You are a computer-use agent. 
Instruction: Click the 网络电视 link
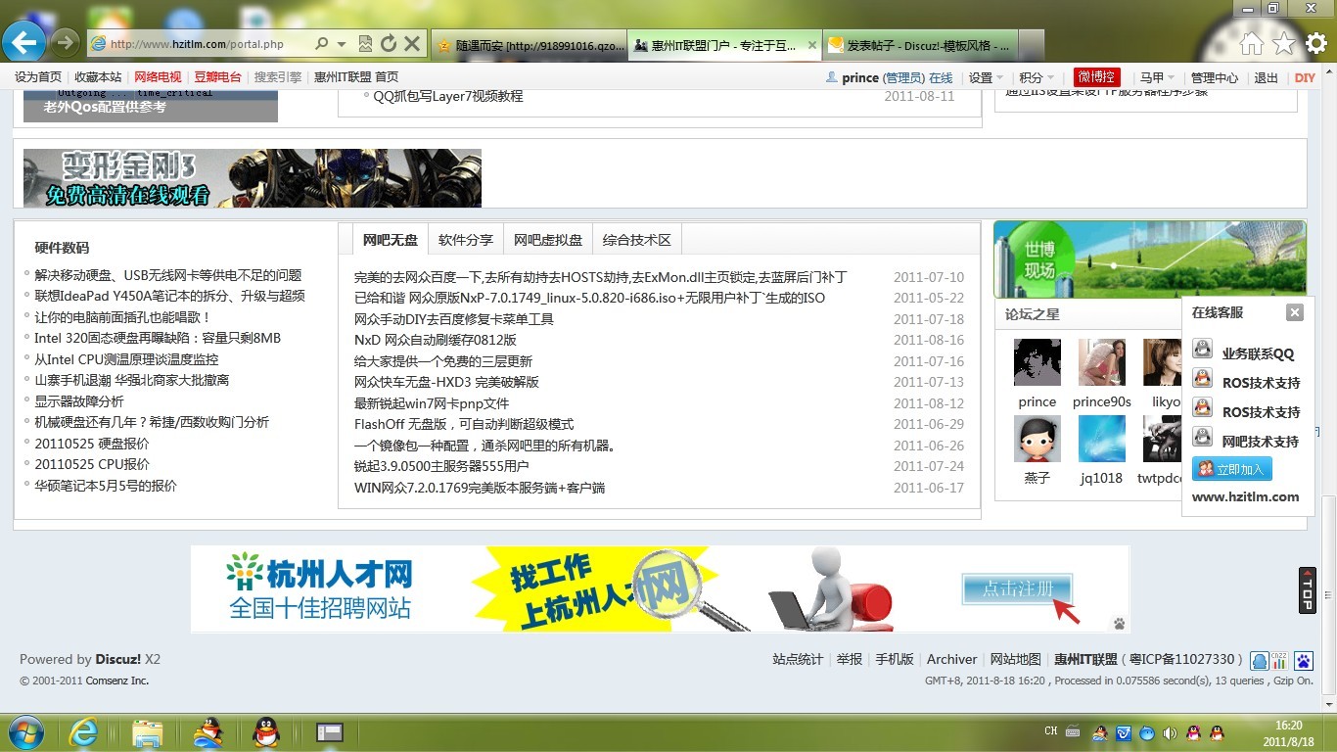tap(158, 77)
